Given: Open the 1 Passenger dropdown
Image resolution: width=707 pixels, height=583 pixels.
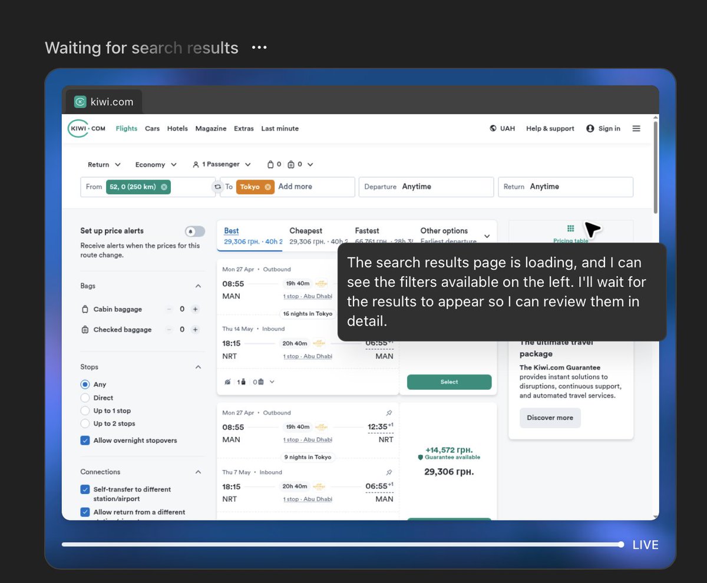Looking at the screenshot, I should tap(222, 165).
